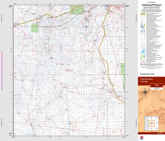Click the Topographic Map heading
The image size is (165, 141).
pos(147,74)
